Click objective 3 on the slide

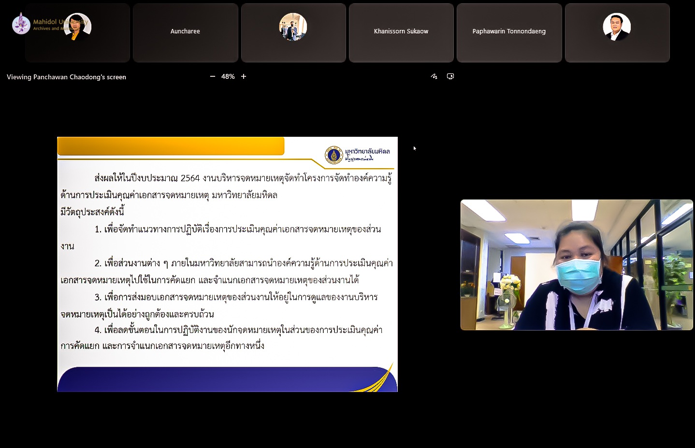coord(219,305)
